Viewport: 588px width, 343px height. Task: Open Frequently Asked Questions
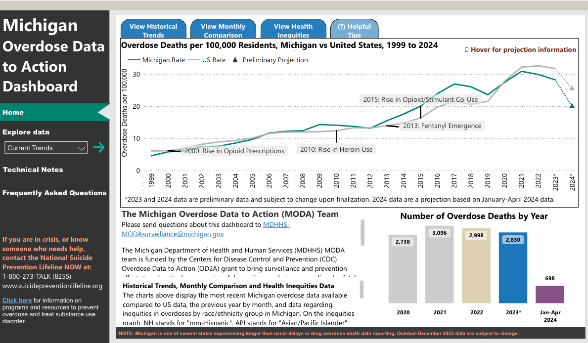coord(55,193)
